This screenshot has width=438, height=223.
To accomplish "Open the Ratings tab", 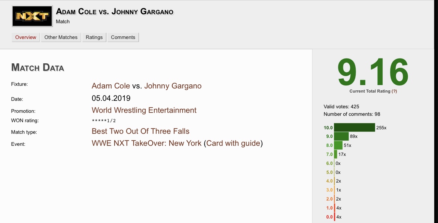I will tap(94, 37).
